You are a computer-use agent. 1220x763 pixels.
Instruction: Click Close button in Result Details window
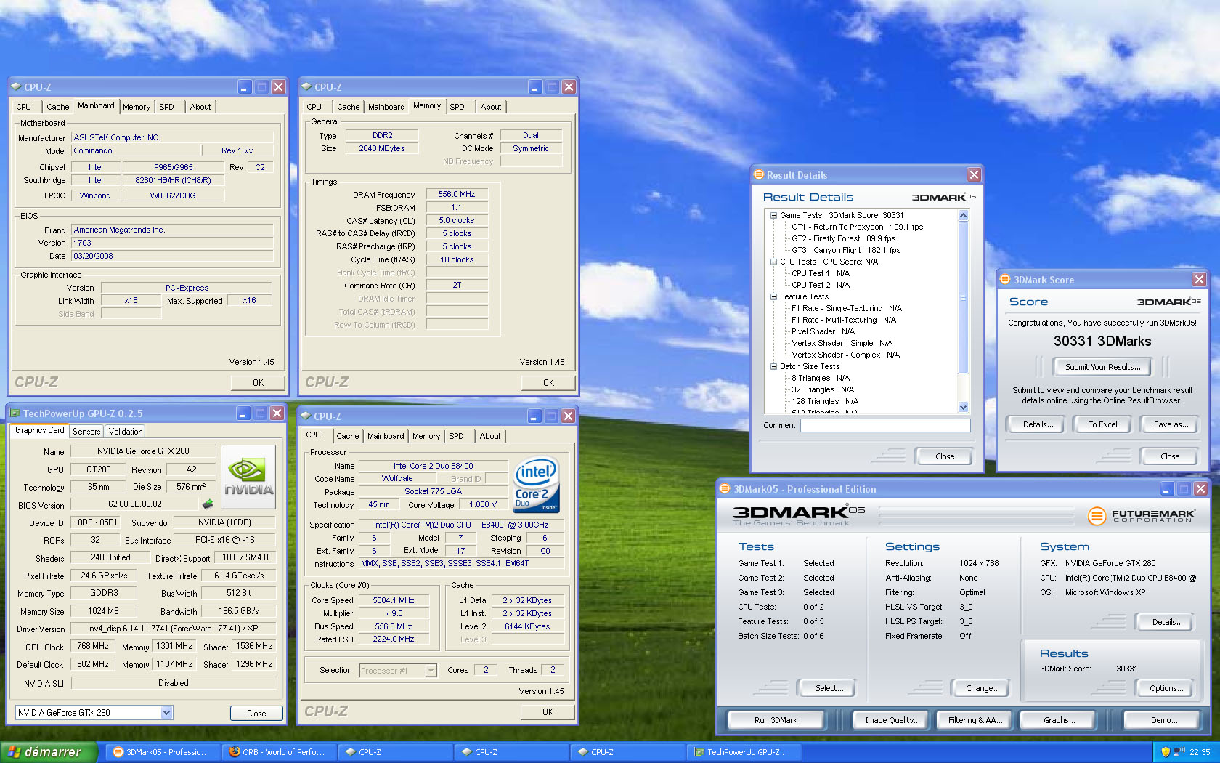(945, 456)
